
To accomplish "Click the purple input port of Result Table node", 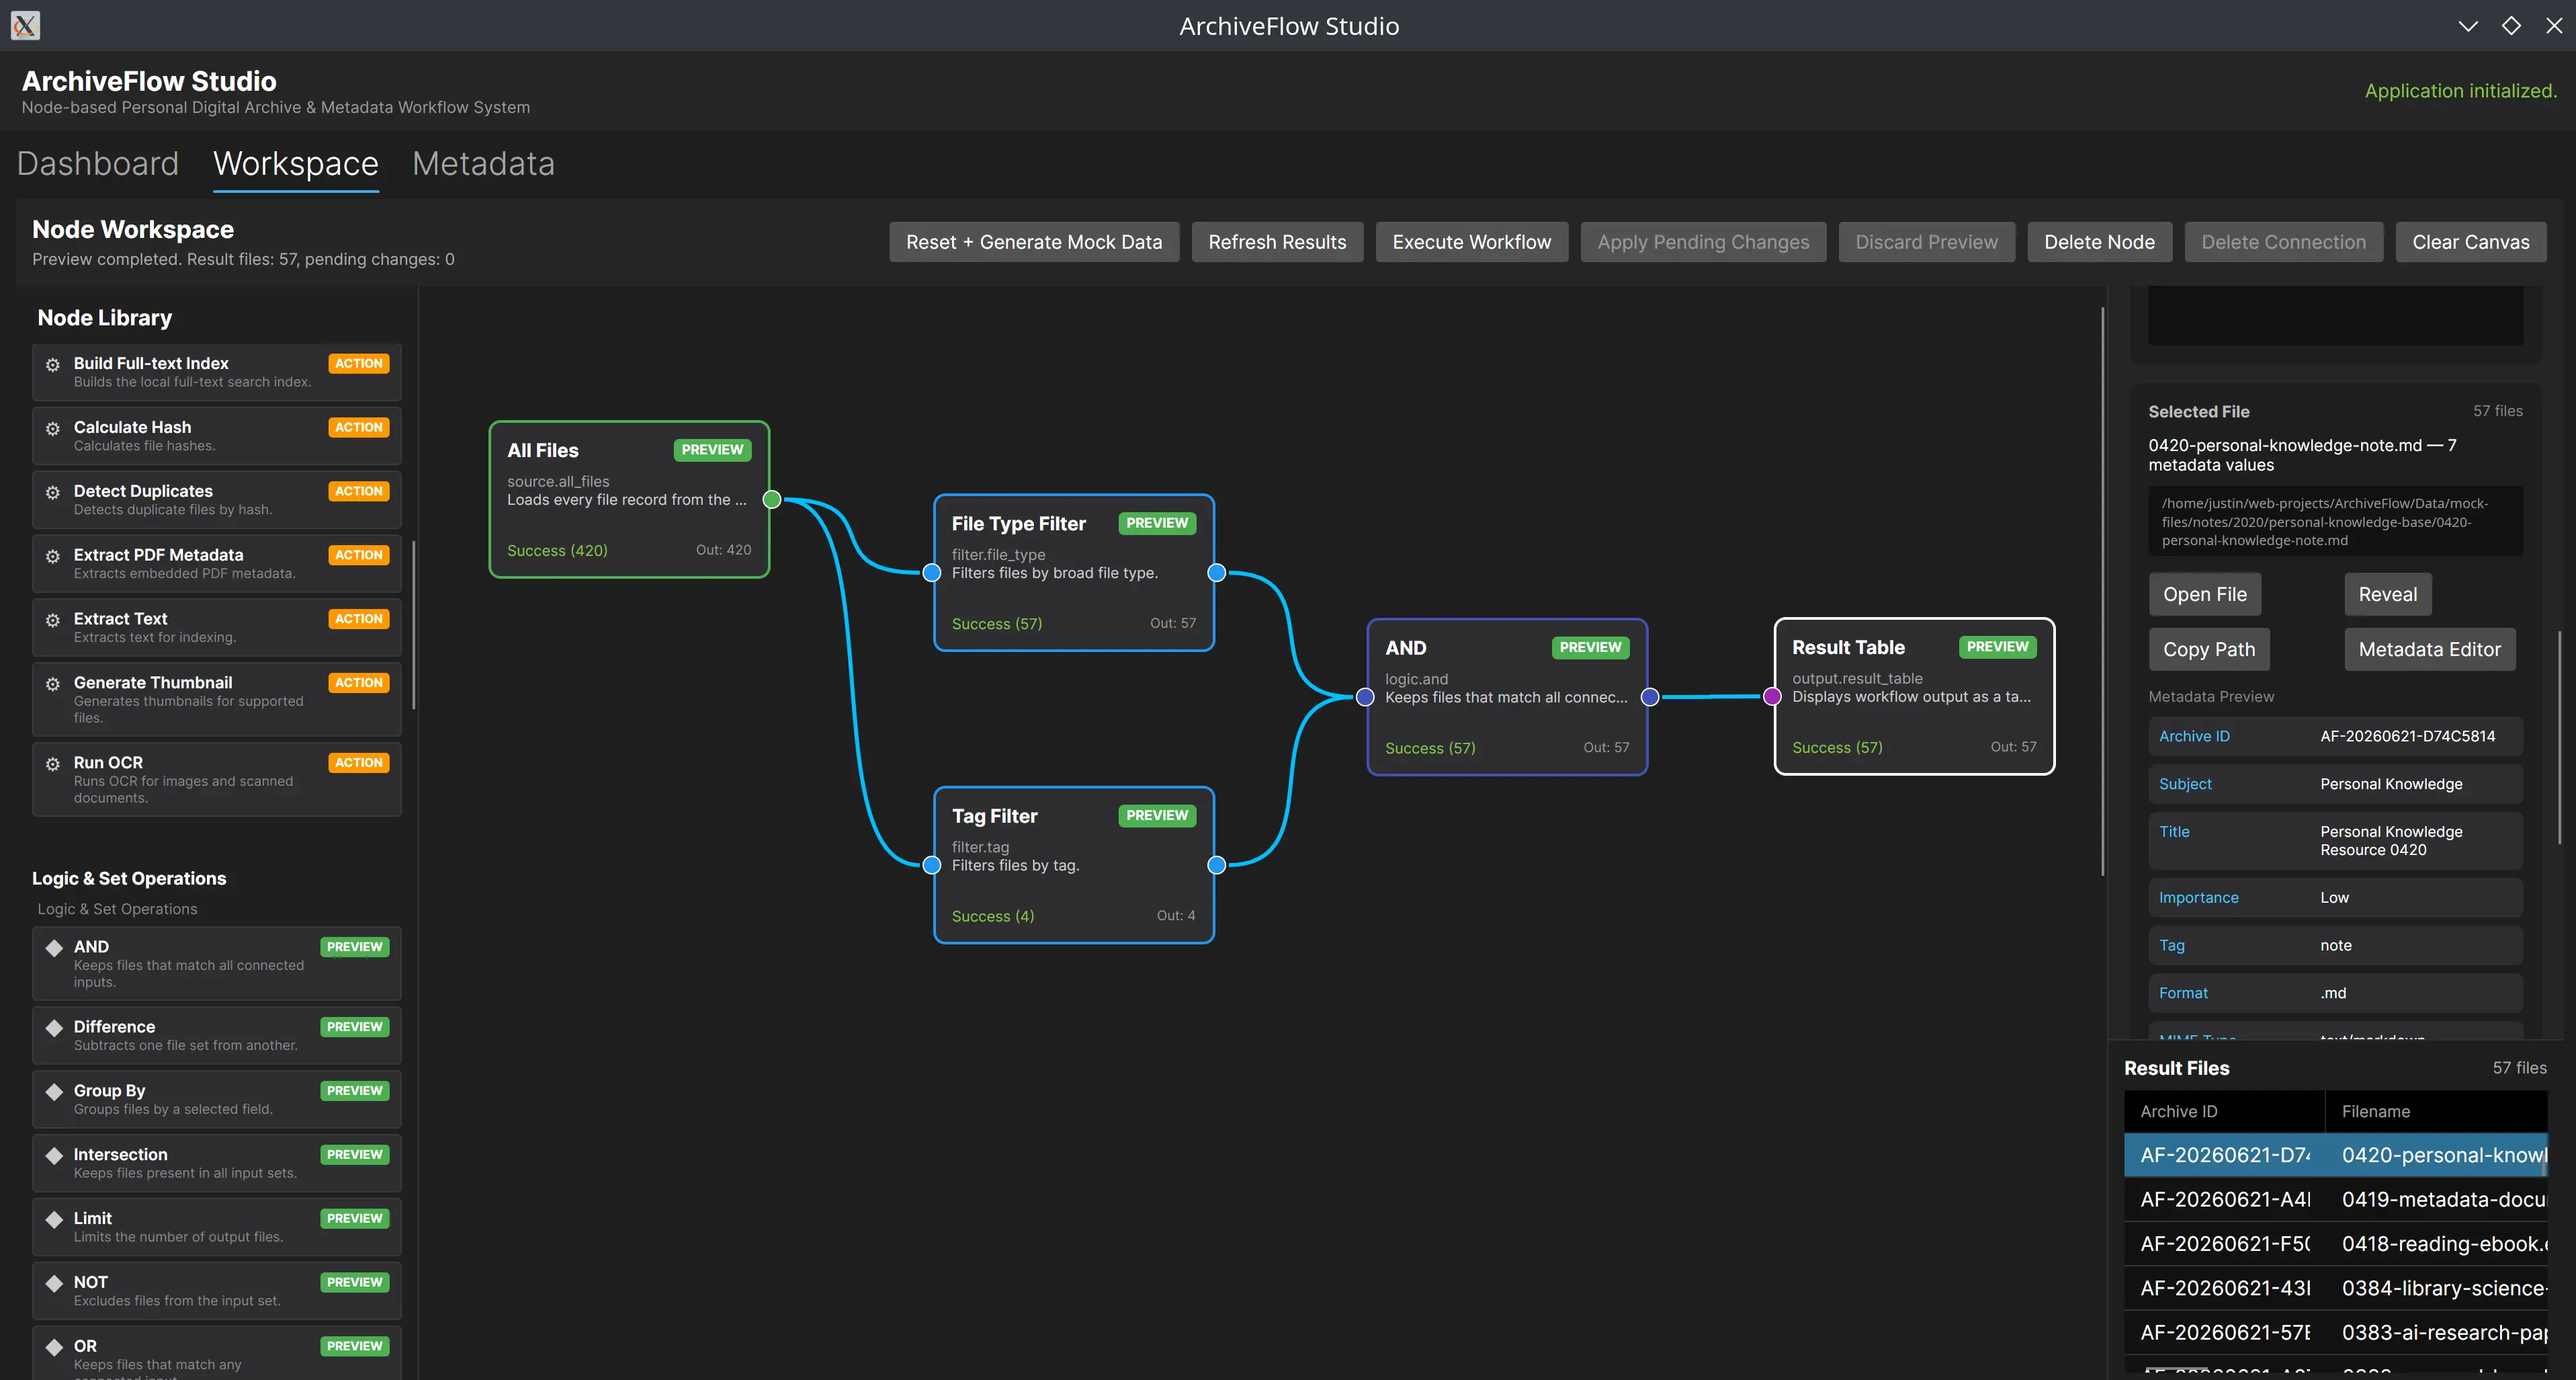I will coord(1772,698).
